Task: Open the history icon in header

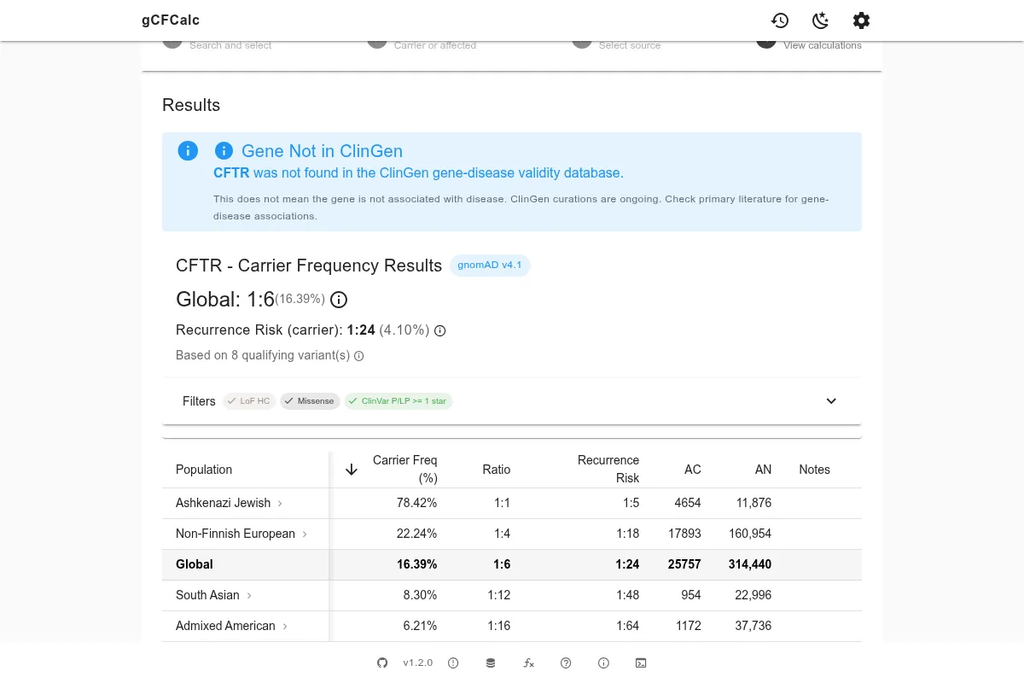Action: (779, 20)
